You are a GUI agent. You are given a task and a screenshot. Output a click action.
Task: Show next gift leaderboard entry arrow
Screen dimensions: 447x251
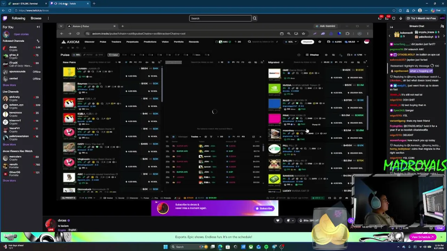[444, 36]
